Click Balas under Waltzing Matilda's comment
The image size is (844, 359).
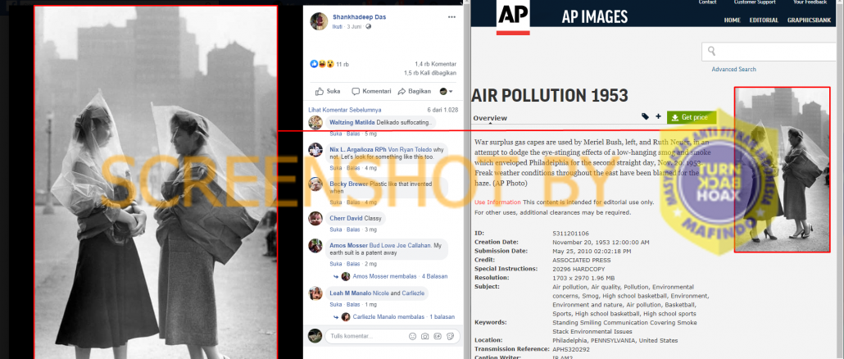(x=353, y=134)
